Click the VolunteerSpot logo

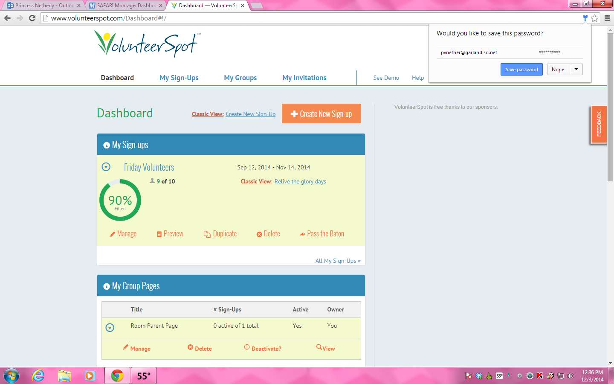tap(147, 44)
